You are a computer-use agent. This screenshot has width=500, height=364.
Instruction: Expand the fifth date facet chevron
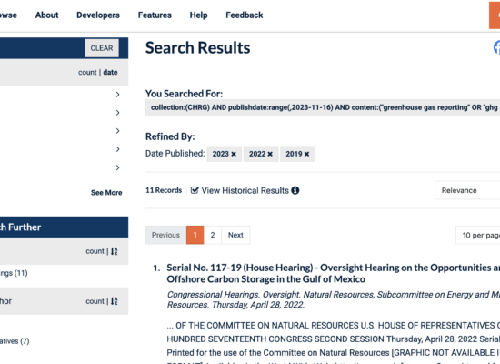tap(117, 167)
